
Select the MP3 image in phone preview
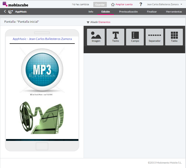[42, 70]
